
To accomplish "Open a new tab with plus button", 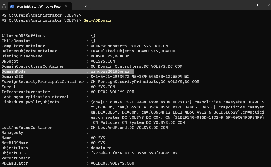I will coord(78,6).
